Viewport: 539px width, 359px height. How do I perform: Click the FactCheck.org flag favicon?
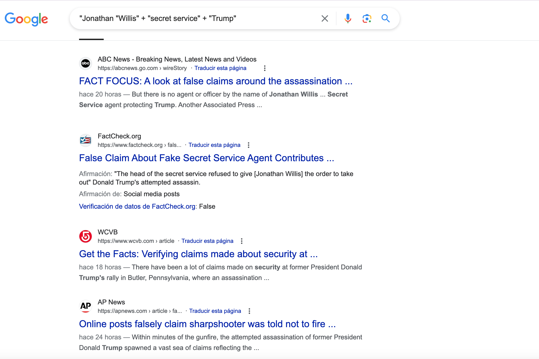[85, 140]
